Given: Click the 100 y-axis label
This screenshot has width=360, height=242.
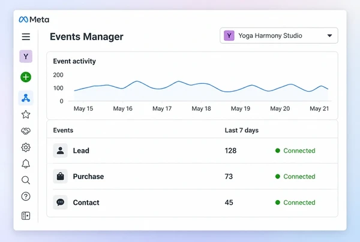Looking at the screenshot, I should 58,88.
